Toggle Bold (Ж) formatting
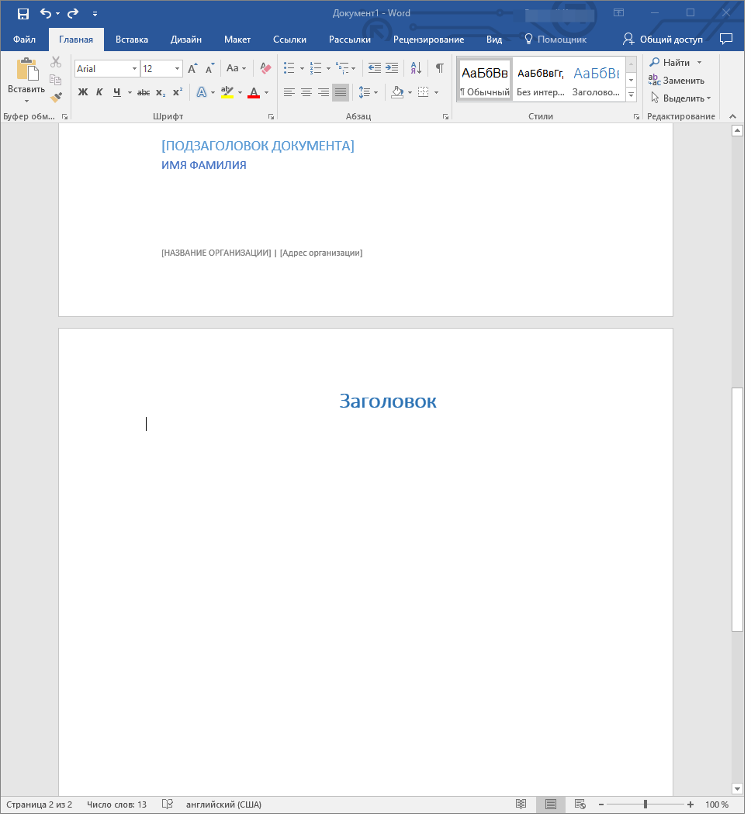751x820 pixels. tap(83, 92)
